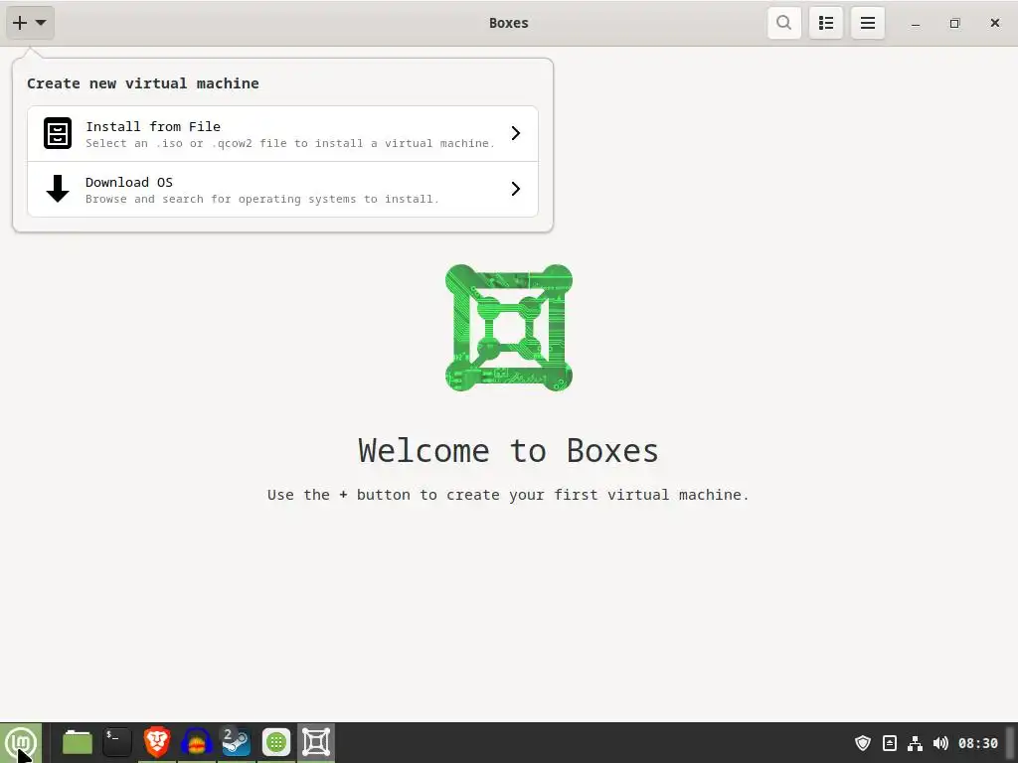Open the network connection tray icon
Viewport: 1018px width, 763px height.
(x=915, y=743)
